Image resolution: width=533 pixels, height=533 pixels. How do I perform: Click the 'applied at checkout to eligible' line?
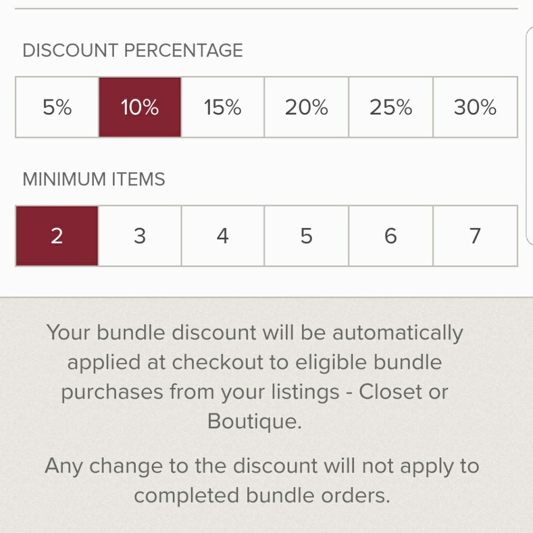[x=255, y=362]
